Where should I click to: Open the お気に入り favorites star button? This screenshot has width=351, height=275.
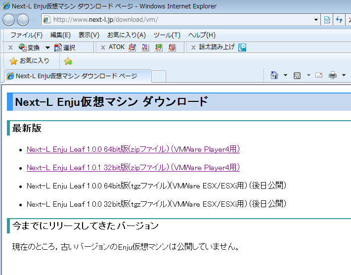[29, 61]
